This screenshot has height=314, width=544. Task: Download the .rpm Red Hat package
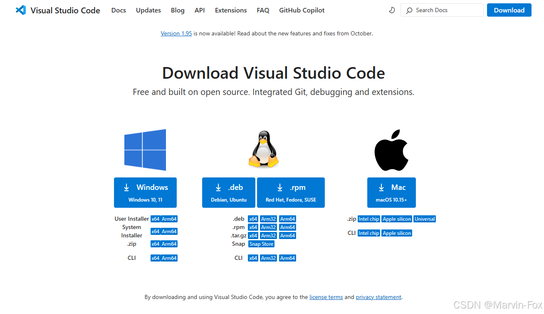click(x=291, y=192)
